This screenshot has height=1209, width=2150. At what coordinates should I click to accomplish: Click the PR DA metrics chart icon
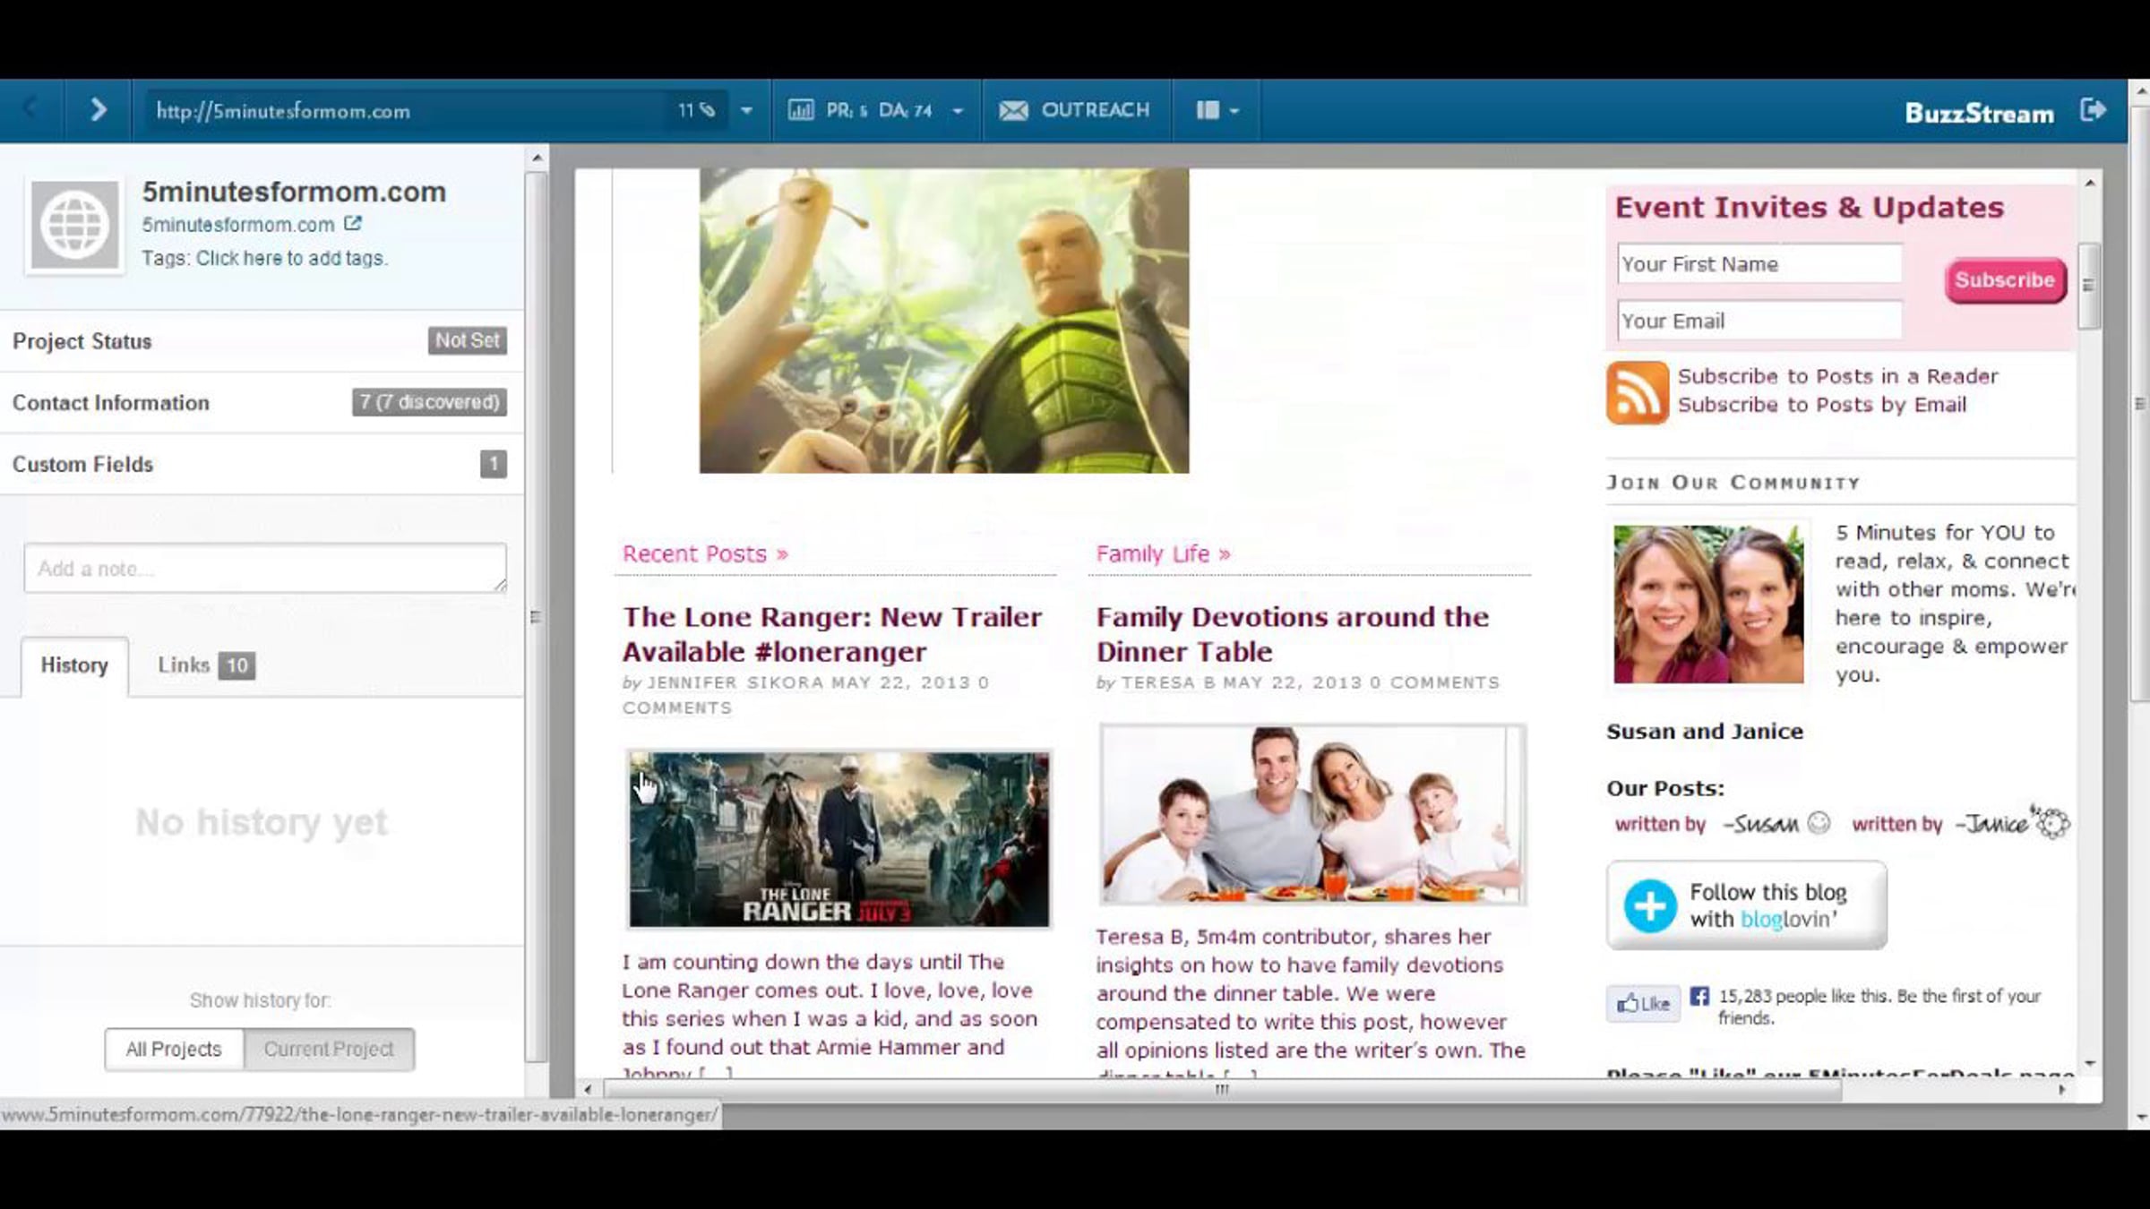800,110
